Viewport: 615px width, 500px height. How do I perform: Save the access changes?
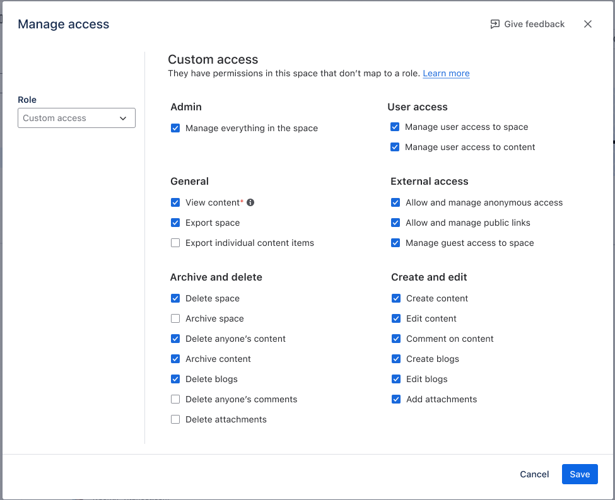[580, 474]
